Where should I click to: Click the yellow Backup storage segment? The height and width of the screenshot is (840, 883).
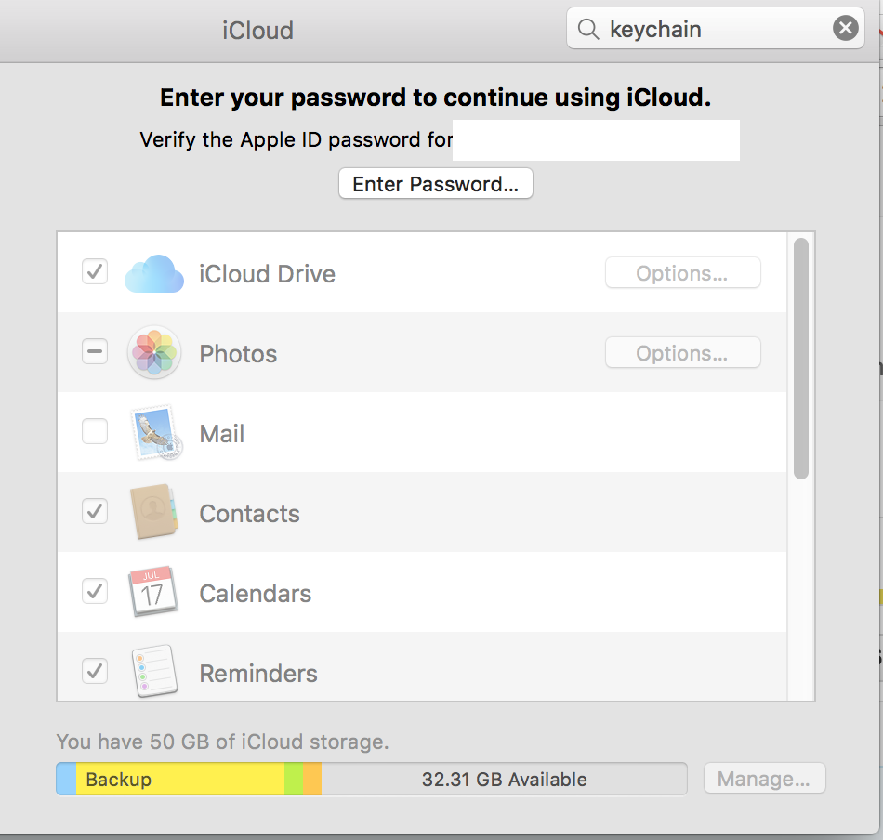pos(179,779)
